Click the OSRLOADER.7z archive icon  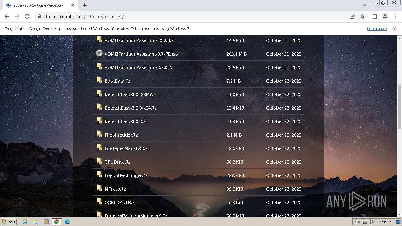[99, 202]
